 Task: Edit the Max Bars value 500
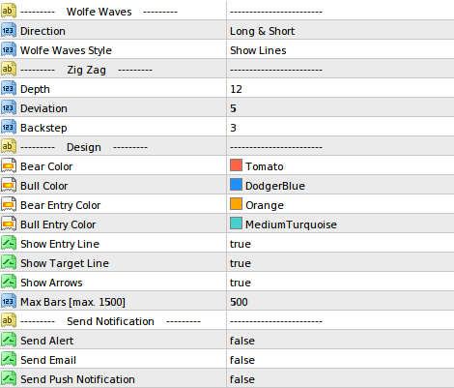[x=239, y=302]
